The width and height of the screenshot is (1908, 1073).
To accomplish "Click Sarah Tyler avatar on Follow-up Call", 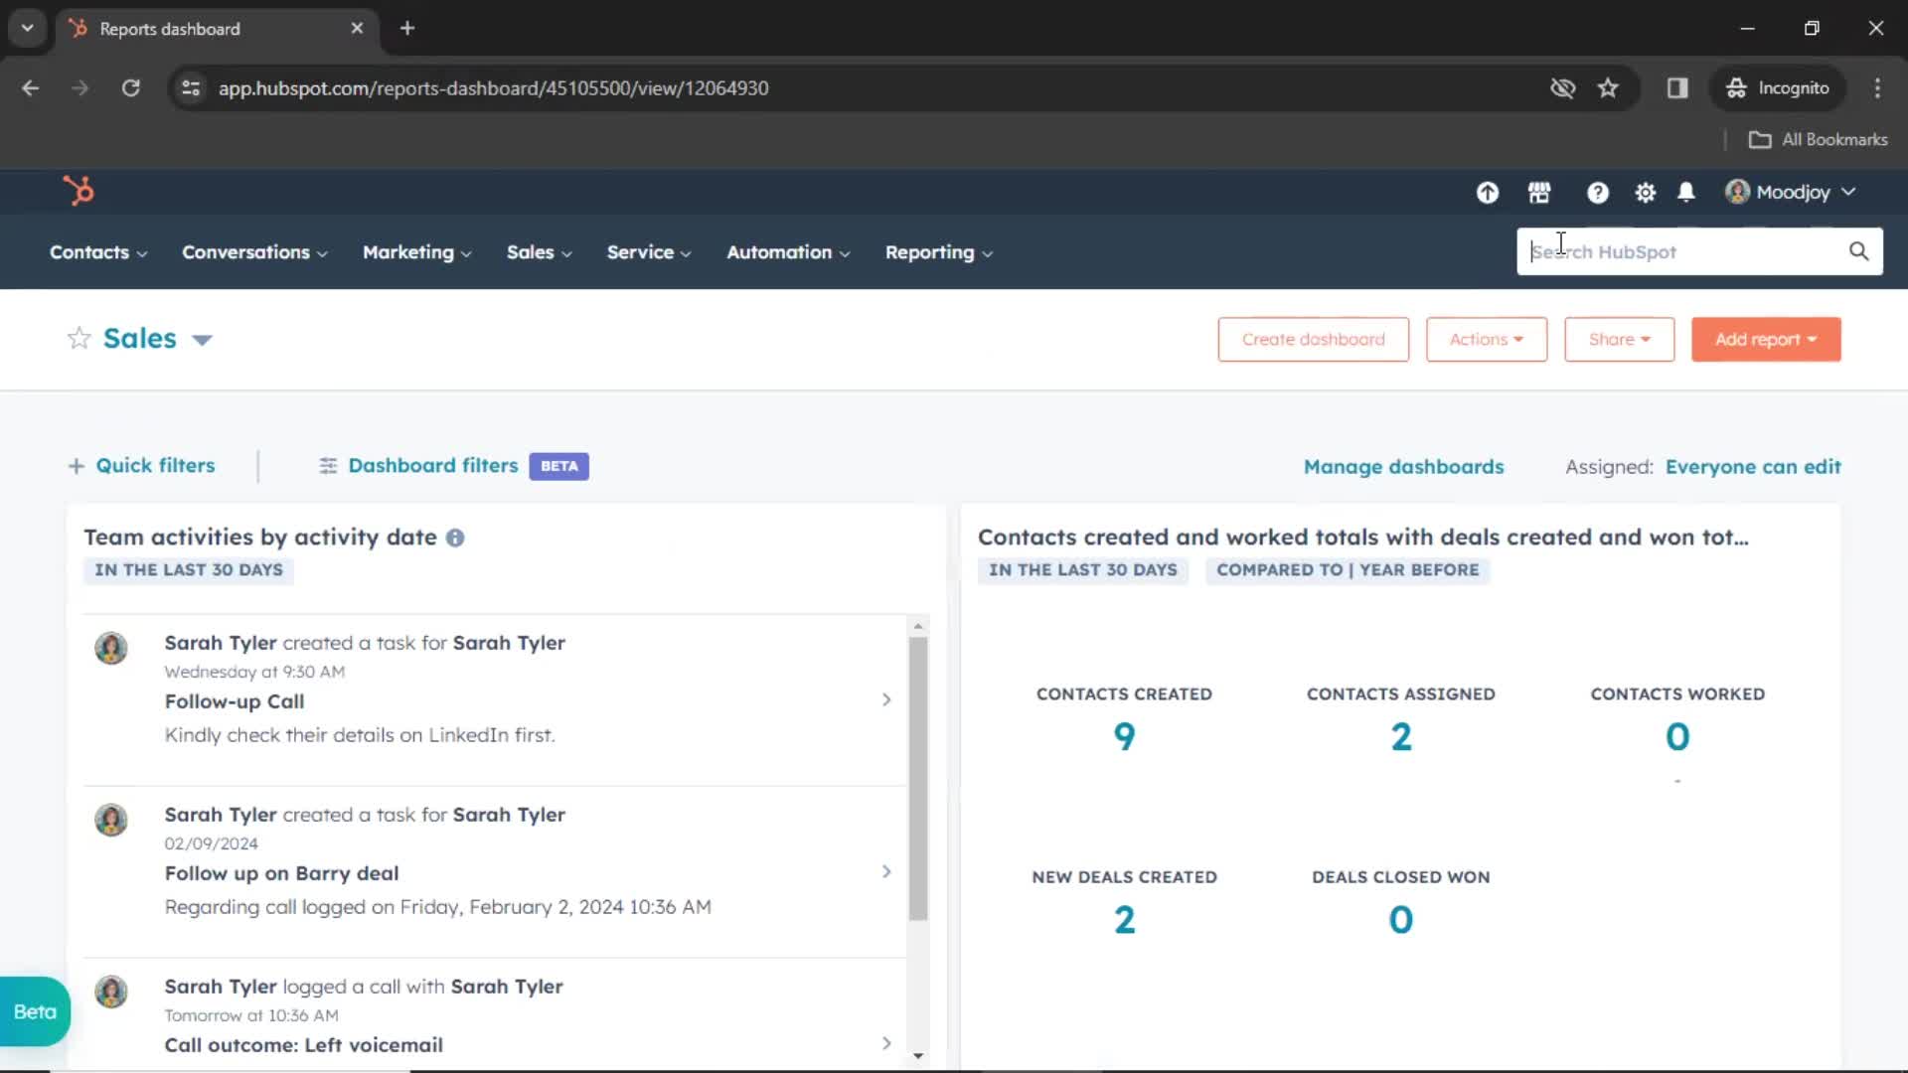I will coord(111,648).
